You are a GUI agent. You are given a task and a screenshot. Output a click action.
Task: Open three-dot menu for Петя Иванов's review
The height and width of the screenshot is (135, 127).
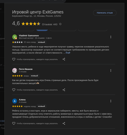(111, 70)
